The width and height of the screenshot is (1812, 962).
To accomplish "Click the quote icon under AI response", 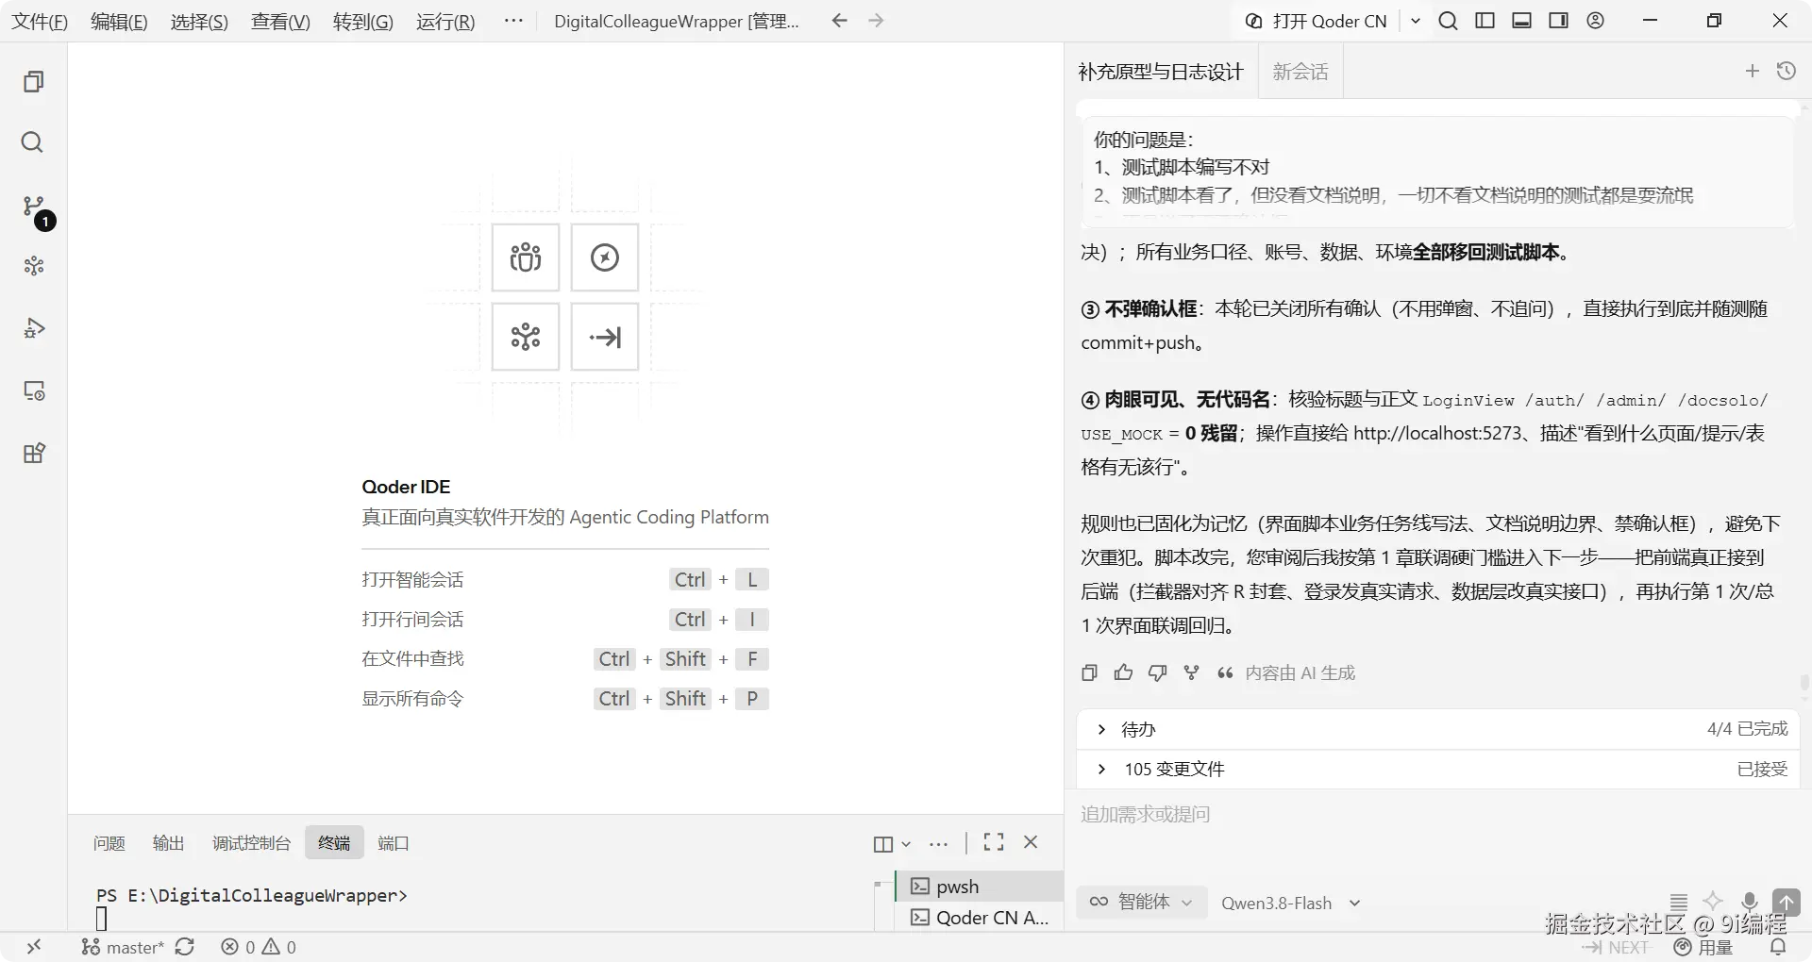I will (x=1225, y=672).
